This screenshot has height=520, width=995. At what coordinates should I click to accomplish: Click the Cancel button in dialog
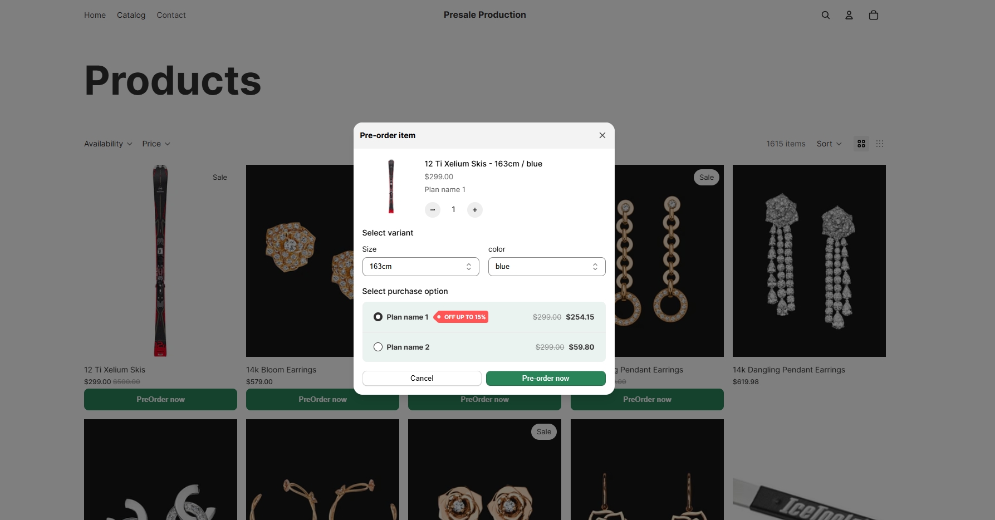tap(422, 378)
